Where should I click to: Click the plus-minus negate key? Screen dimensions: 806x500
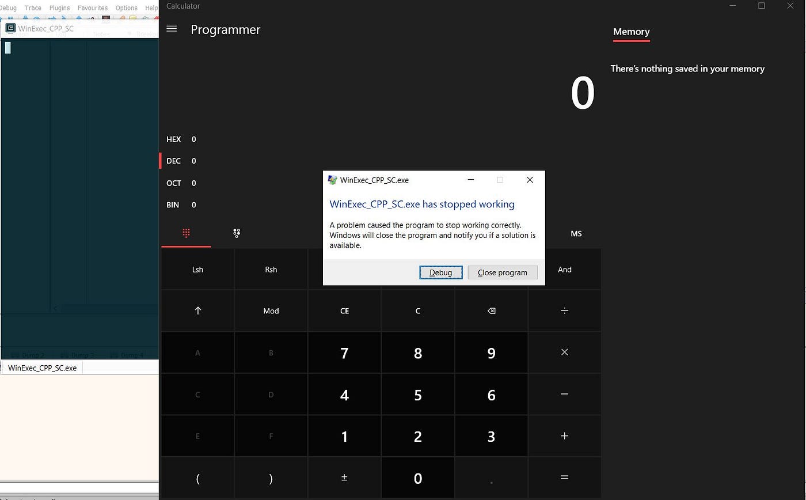point(344,478)
